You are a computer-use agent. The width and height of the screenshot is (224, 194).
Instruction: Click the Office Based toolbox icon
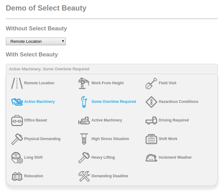point(17,120)
